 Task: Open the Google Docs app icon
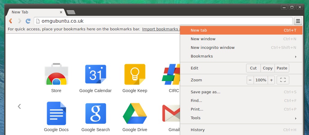click(x=56, y=113)
